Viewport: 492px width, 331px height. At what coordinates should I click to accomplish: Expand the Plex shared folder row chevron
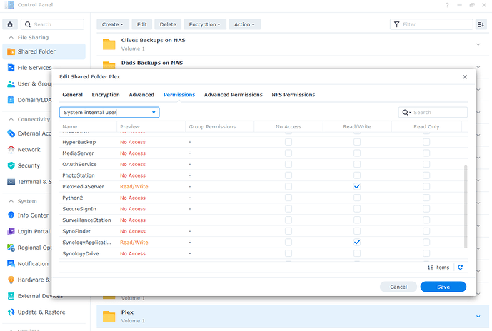coord(478,316)
